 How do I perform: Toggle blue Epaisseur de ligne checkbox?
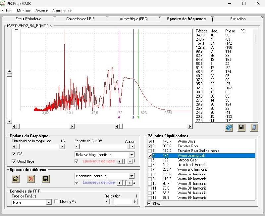tap(77, 183)
